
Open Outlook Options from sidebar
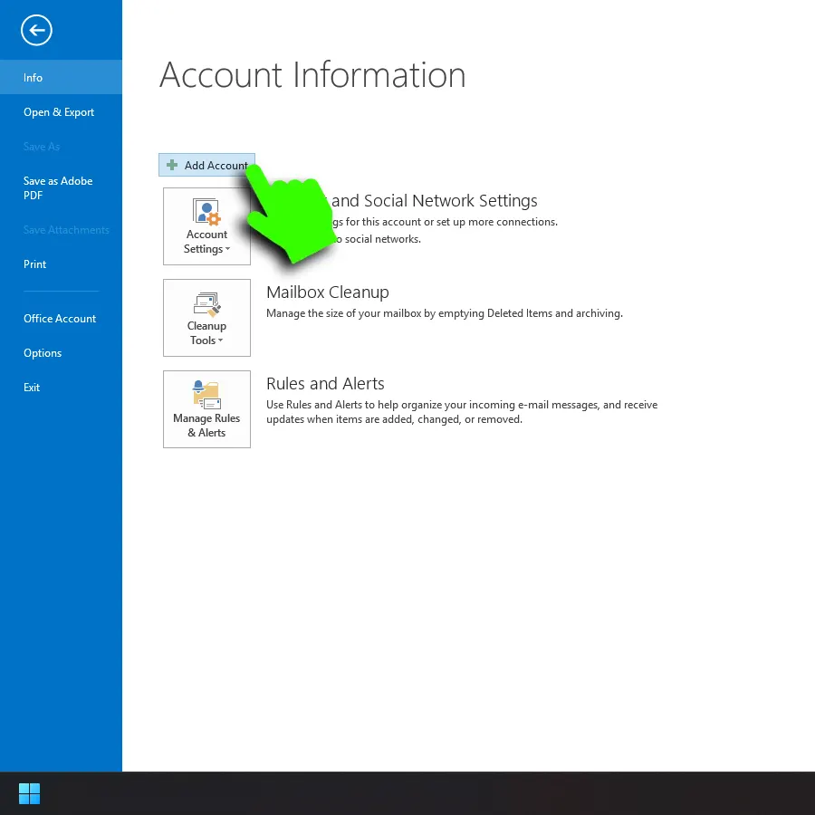point(43,353)
